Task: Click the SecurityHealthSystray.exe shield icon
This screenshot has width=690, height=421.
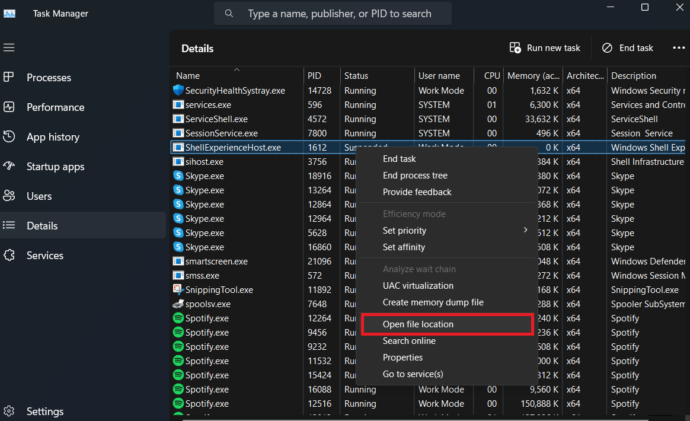Action: pyautogui.click(x=178, y=90)
